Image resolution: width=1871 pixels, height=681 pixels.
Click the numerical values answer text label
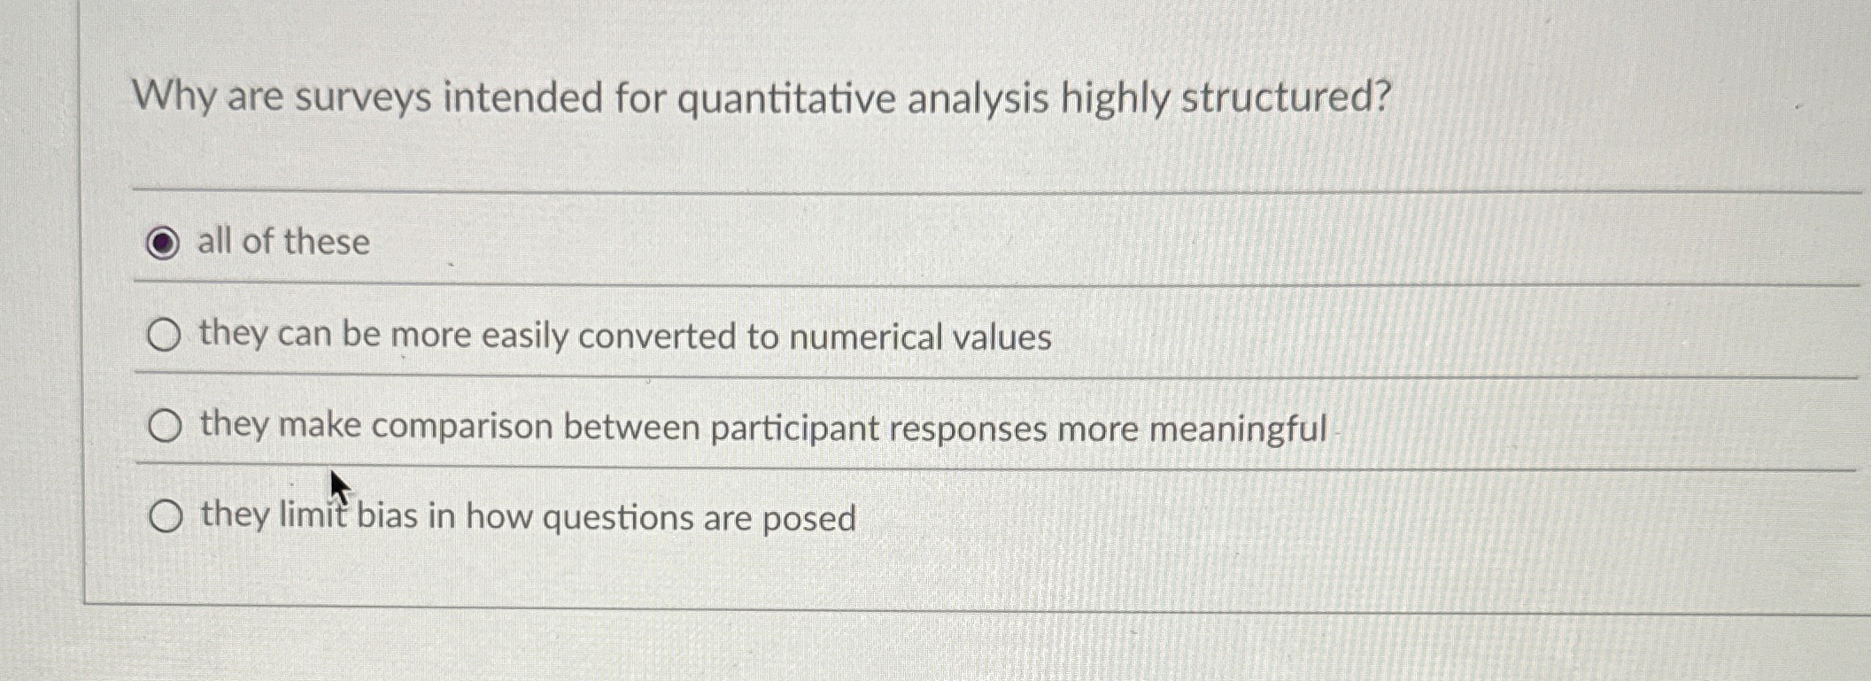pyautogui.click(x=624, y=336)
